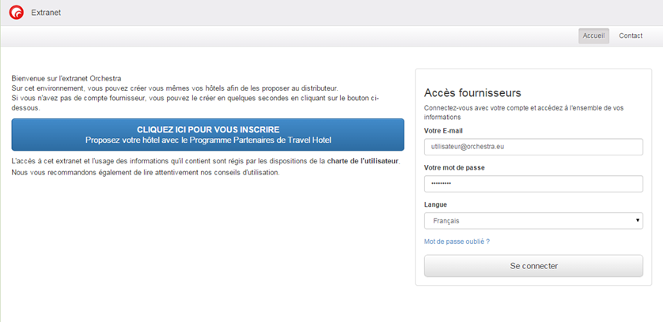
Task: Click the Connectez-vous avec votre compte description
Action: tap(524, 112)
